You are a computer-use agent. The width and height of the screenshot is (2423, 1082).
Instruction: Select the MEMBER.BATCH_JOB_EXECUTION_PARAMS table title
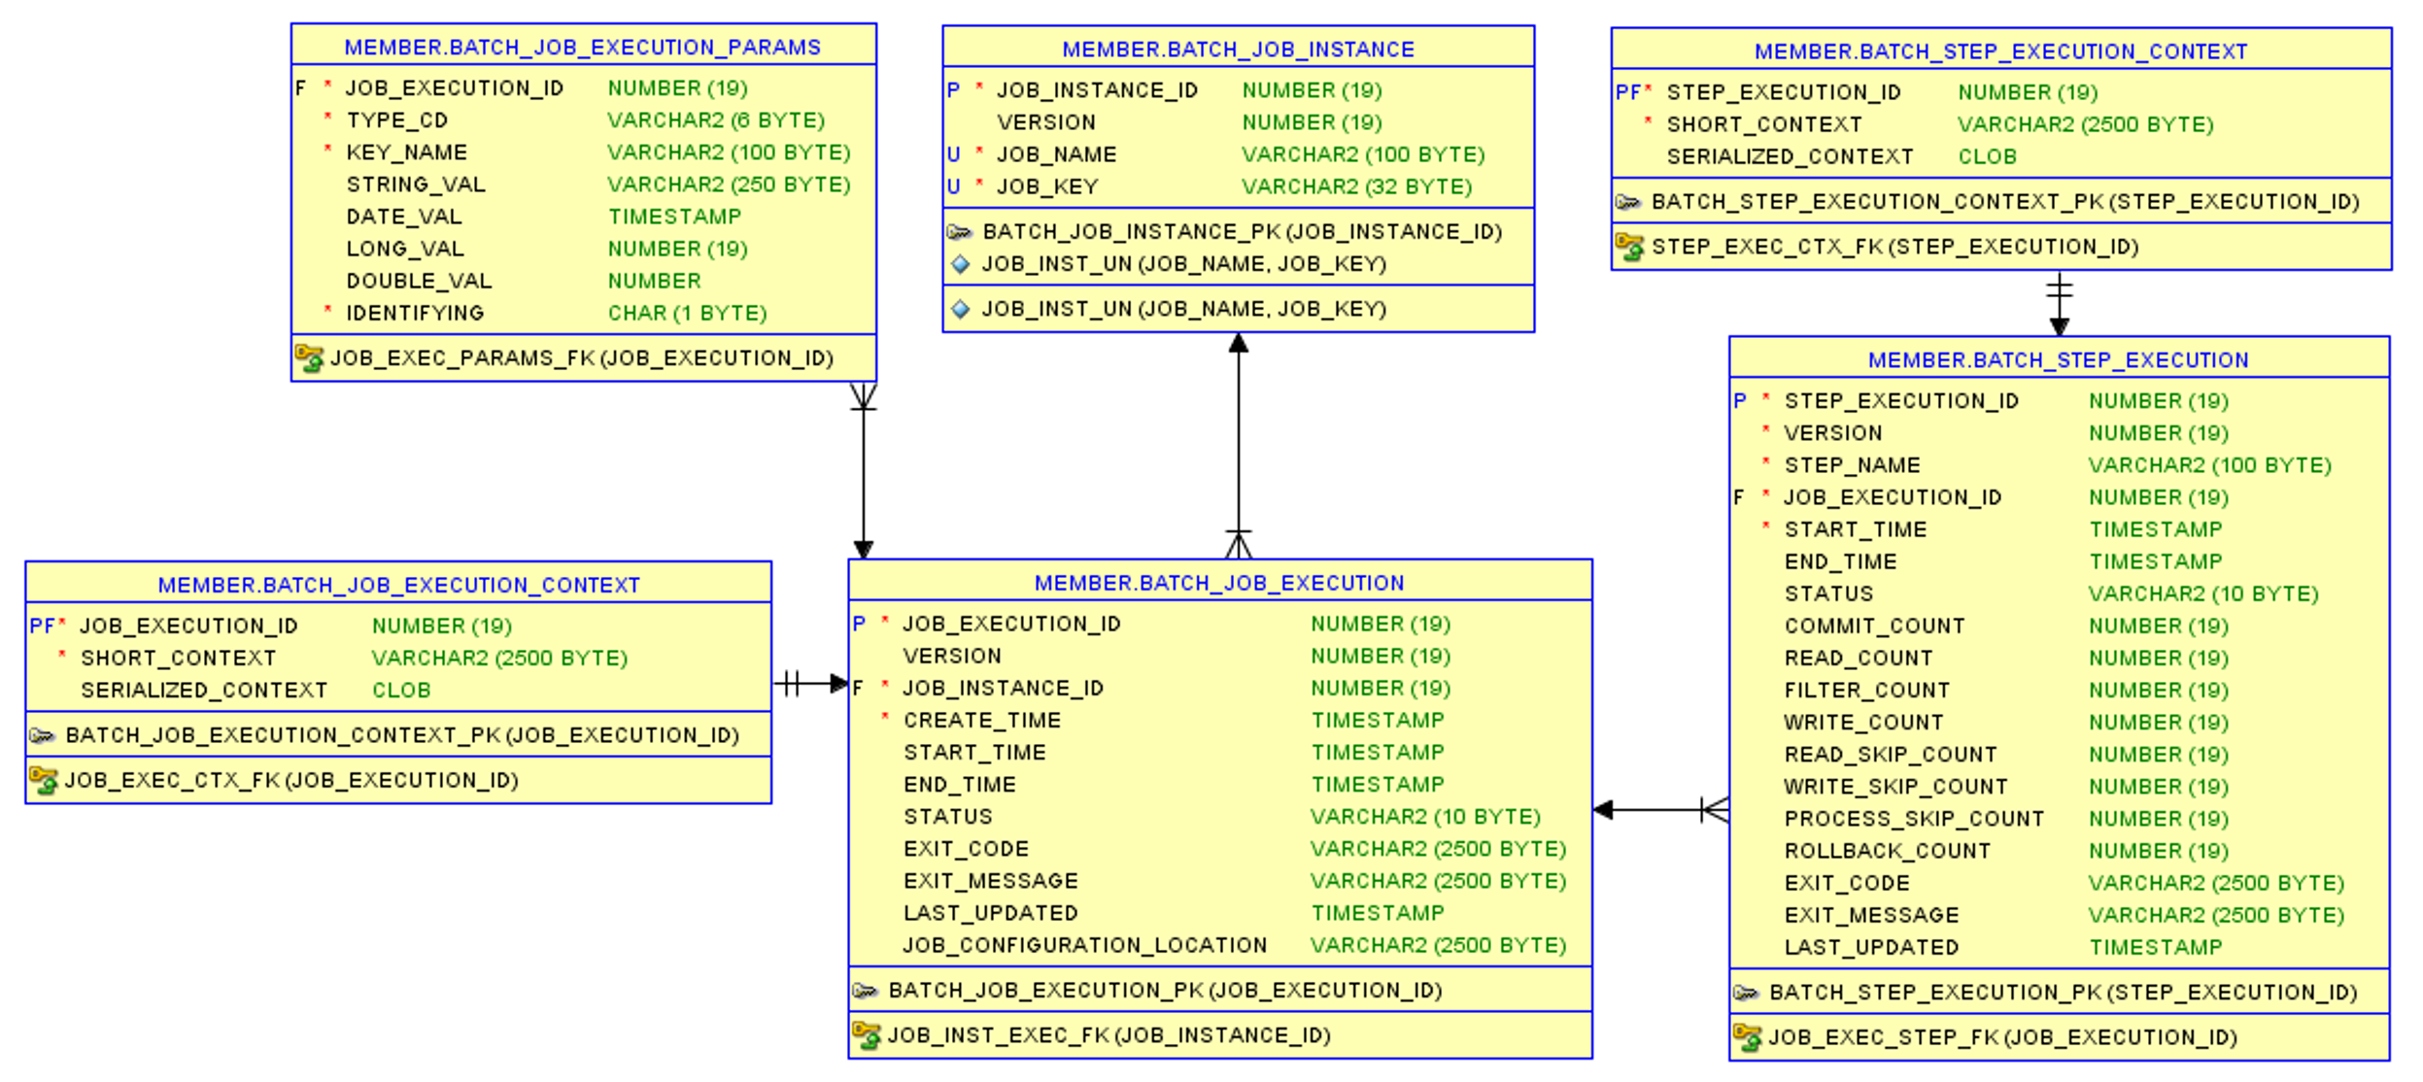click(x=583, y=46)
